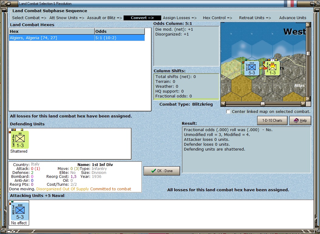Click the Assign Losses subphase step
Screen dimensions: 320x234
click(x=180, y=18)
